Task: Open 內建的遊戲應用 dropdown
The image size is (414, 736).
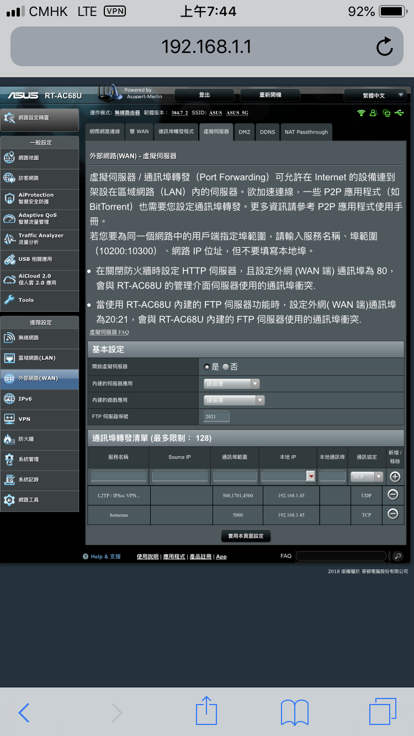Action: (x=234, y=400)
